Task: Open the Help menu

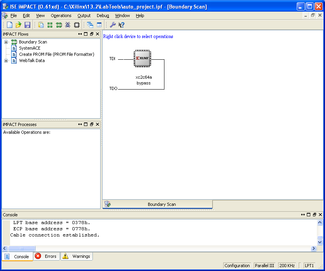Action: click(140, 16)
